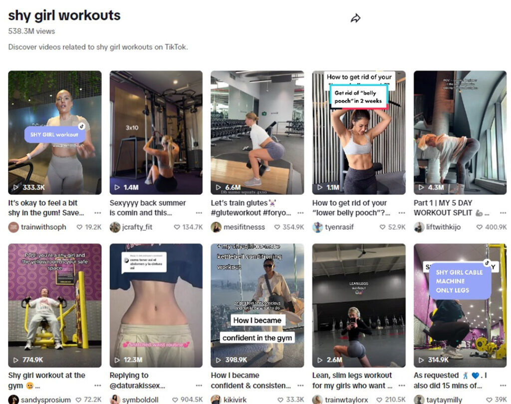Open the Snatched waist routine video

tap(156, 305)
